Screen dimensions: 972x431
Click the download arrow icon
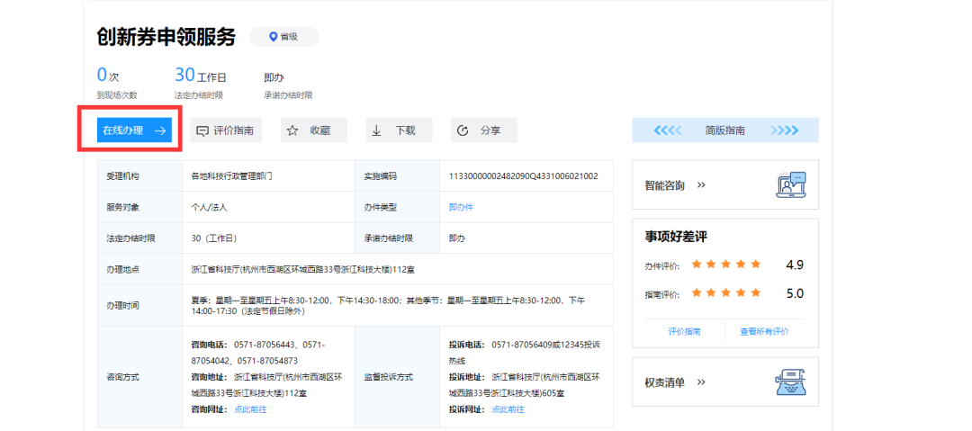(x=376, y=130)
